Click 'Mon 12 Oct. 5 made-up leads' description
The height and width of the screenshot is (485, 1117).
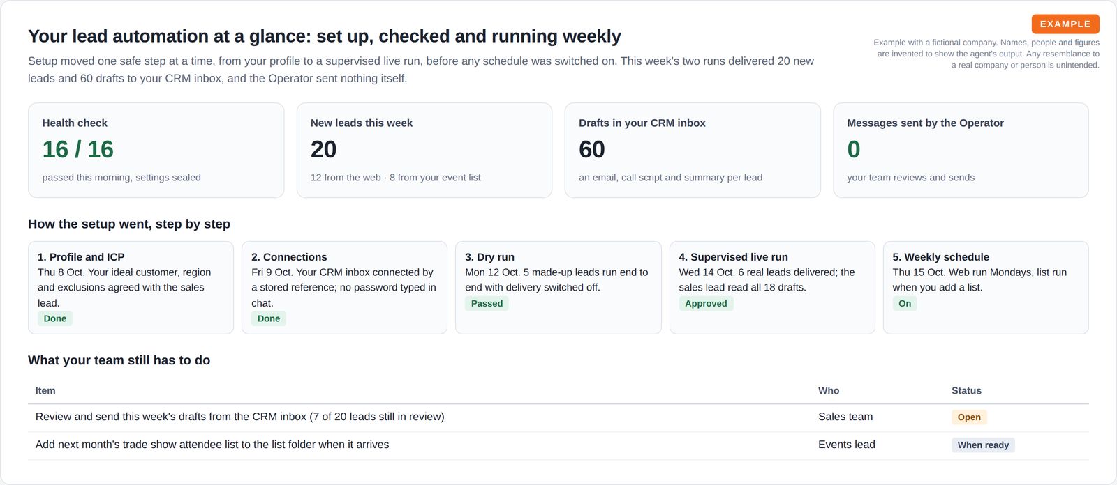[556, 280]
